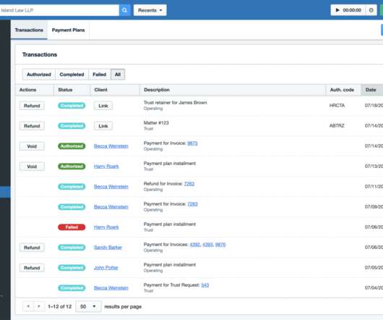Show All transactions filter
The height and width of the screenshot is (320, 383).
[118, 75]
